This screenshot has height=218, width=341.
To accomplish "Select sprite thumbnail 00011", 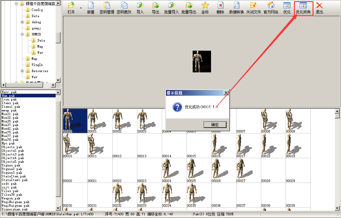I will point(100,145).
